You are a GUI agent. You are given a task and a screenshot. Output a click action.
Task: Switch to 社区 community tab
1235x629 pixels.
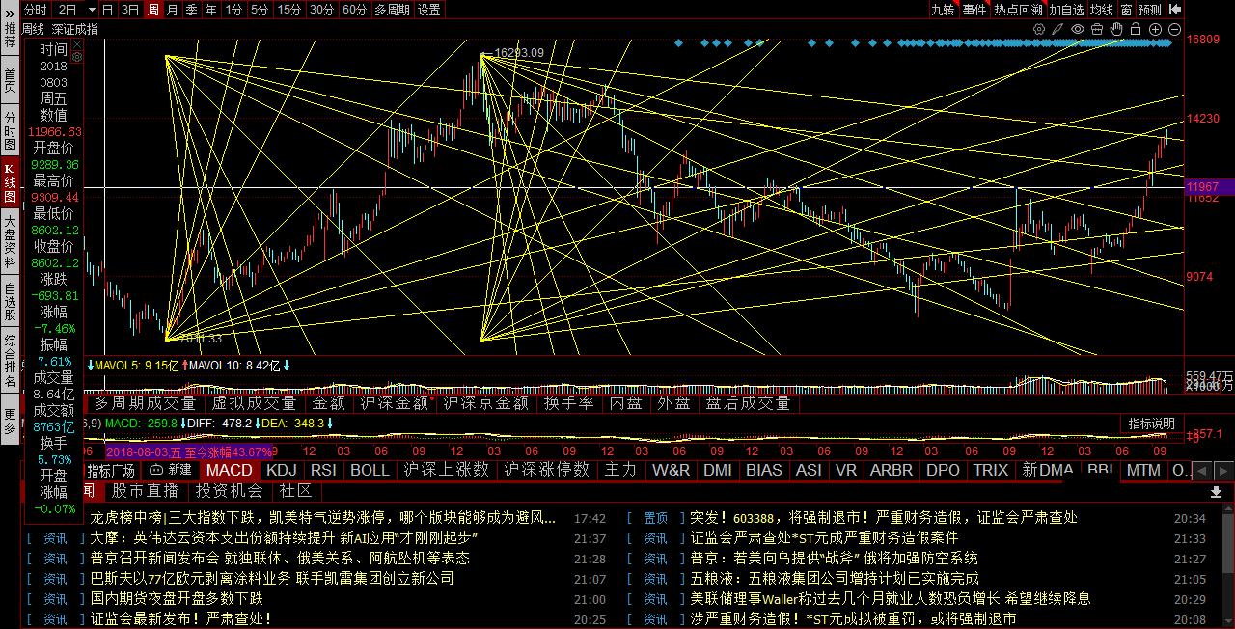[x=295, y=491]
